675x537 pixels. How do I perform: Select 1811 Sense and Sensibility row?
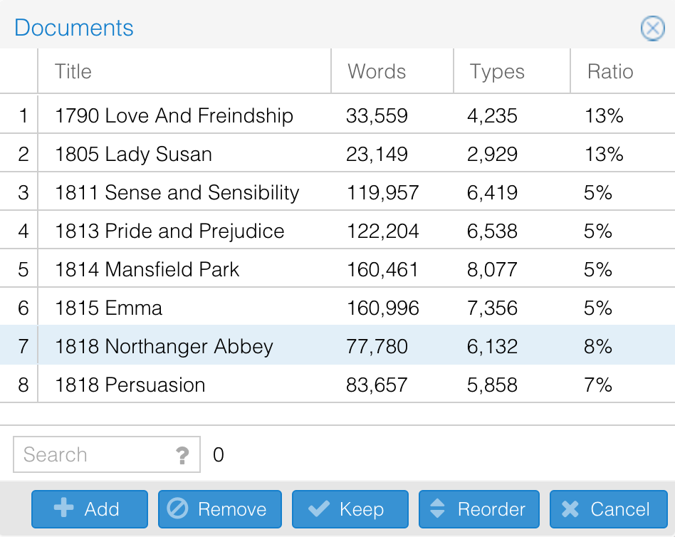tap(177, 193)
